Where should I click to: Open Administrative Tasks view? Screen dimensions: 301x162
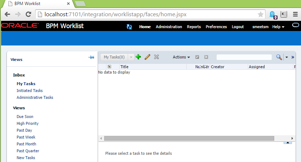(35, 97)
